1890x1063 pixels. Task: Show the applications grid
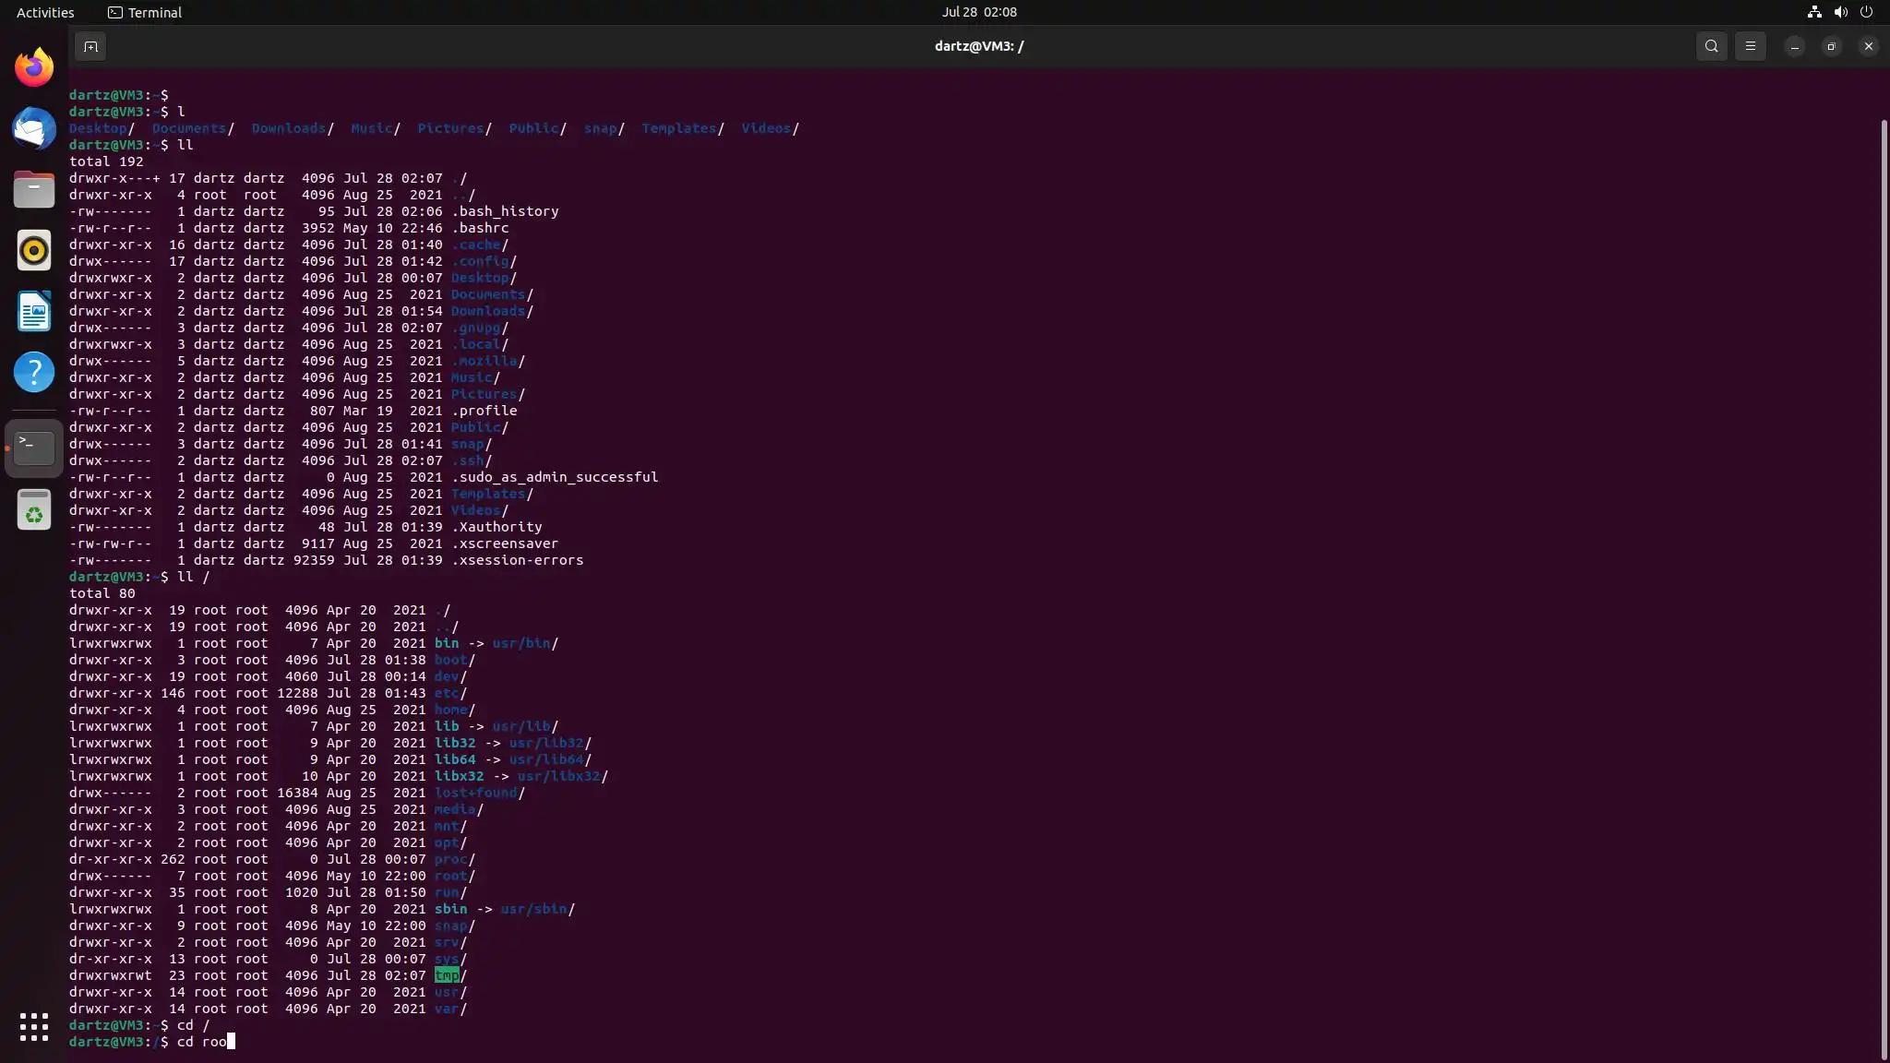click(x=34, y=1026)
